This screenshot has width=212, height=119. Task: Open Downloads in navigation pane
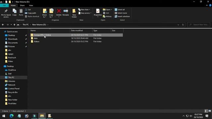(13, 39)
